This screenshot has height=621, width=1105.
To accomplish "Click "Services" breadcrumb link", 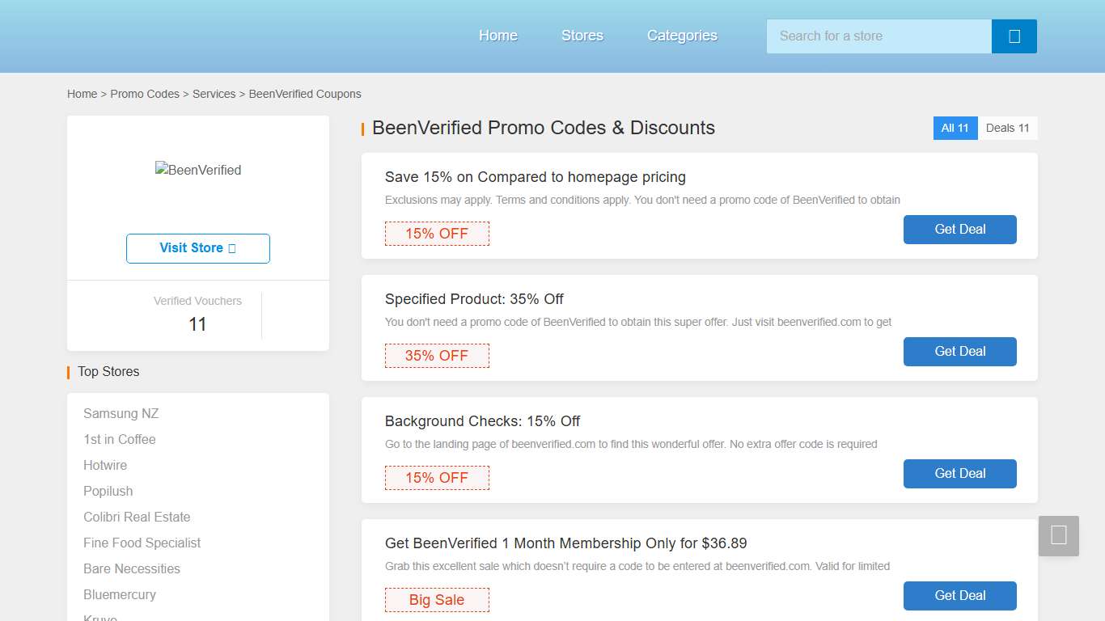I will [x=214, y=94].
